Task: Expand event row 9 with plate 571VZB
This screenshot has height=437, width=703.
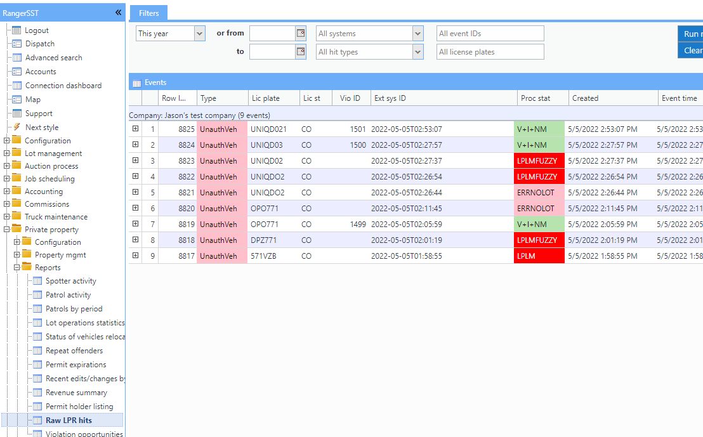Action: 135,256
